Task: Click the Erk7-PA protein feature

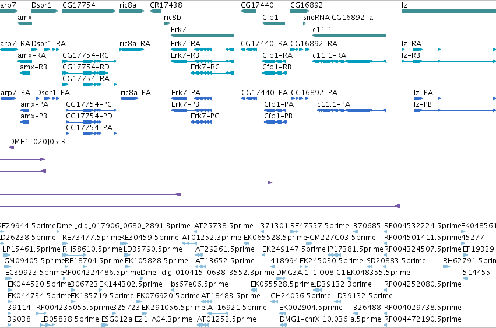Action: [x=191, y=99]
